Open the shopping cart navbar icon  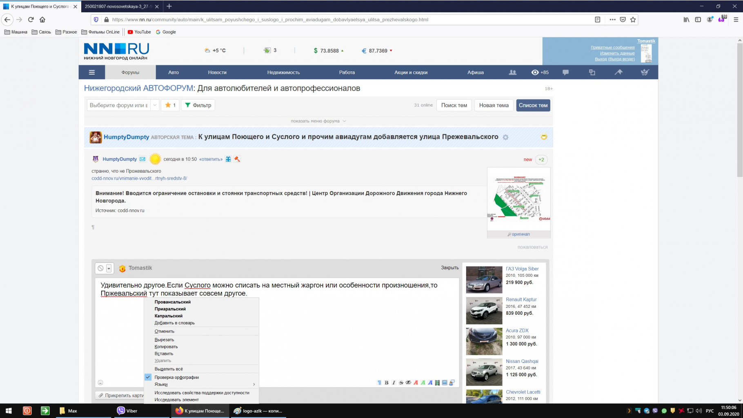pyautogui.click(x=645, y=72)
